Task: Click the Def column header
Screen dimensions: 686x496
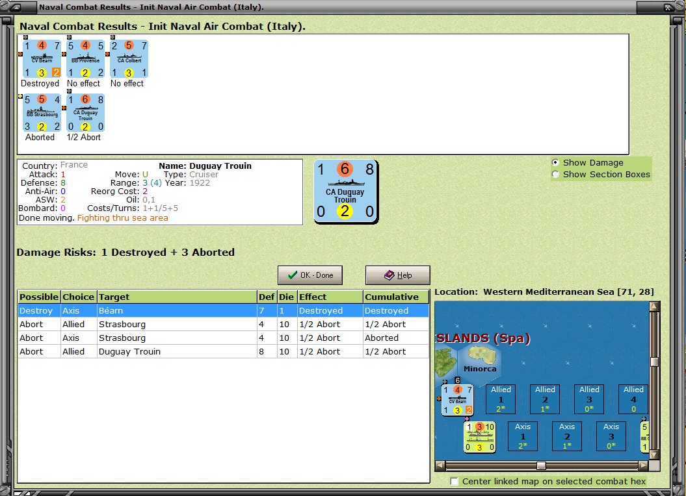Action: [267, 297]
